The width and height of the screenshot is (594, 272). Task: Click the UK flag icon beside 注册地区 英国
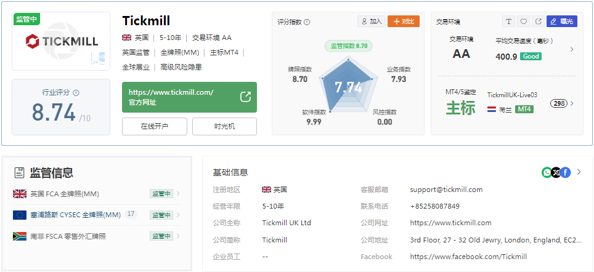coord(266,190)
